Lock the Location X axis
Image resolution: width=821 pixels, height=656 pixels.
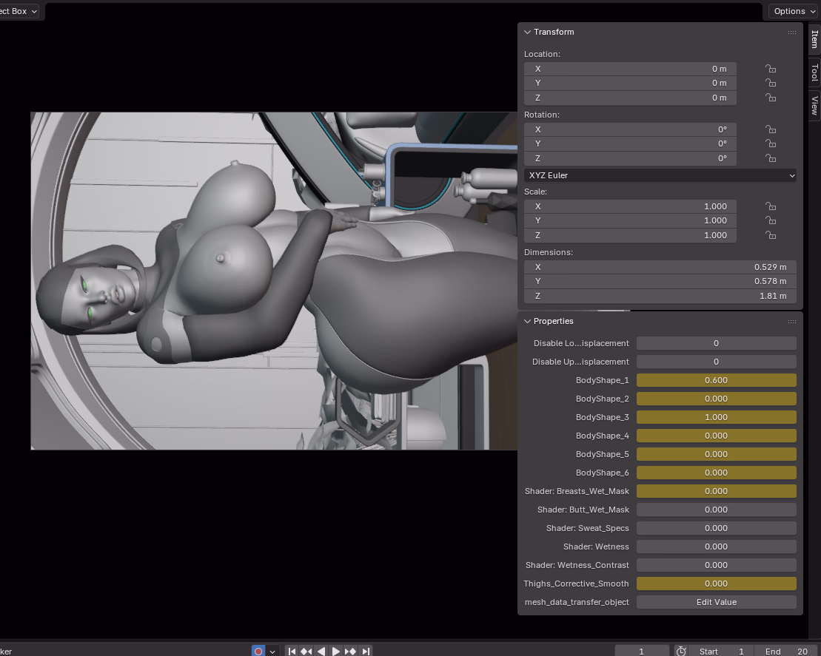pyautogui.click(x=771, y=69)
